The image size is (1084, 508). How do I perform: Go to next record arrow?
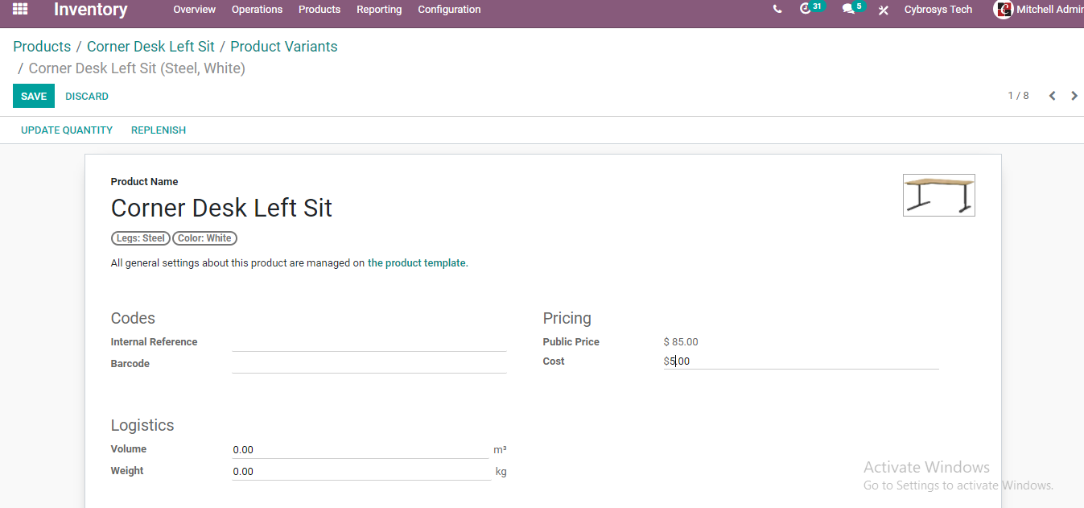pos(1074,96)
